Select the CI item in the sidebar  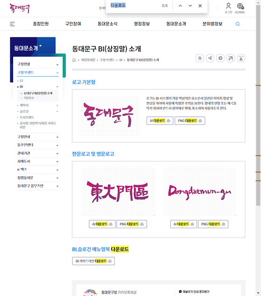(x=21, y=81)
